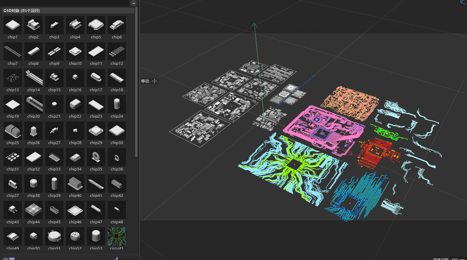Select the chip23 thumbnail
Image resolution: width=467 pixels, height=260 pixels.
point(96,104)
